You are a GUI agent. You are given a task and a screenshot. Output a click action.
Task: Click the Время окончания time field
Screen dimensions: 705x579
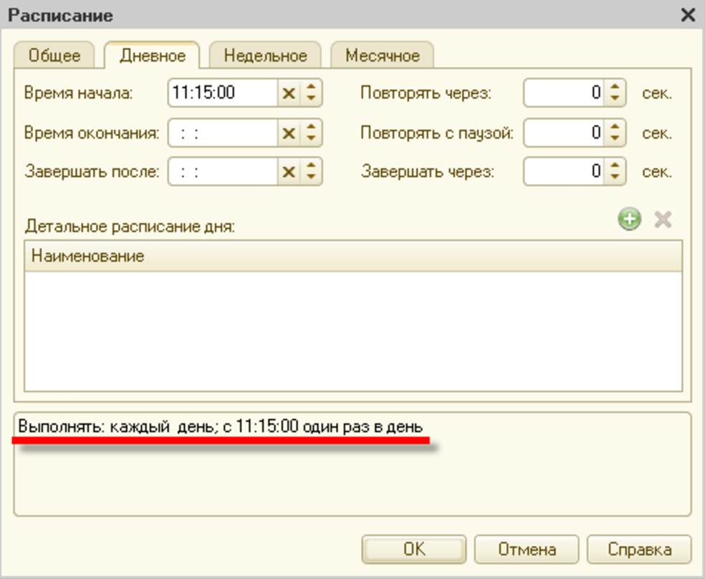click(x=223, y=133)
